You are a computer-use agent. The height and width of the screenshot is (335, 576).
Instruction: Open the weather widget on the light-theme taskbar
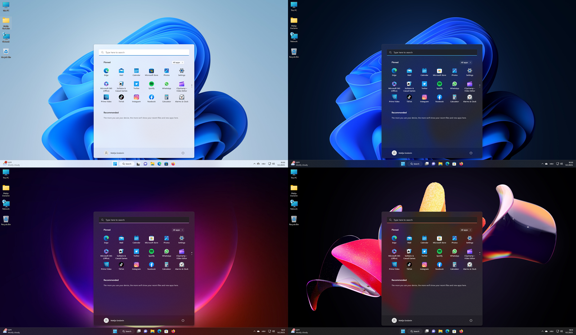tap(11, 164)
